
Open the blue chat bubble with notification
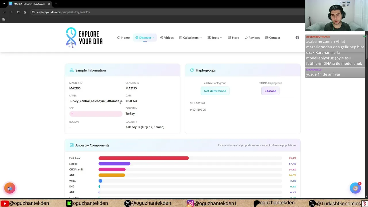pyautogui.click(x=355, y=188)
